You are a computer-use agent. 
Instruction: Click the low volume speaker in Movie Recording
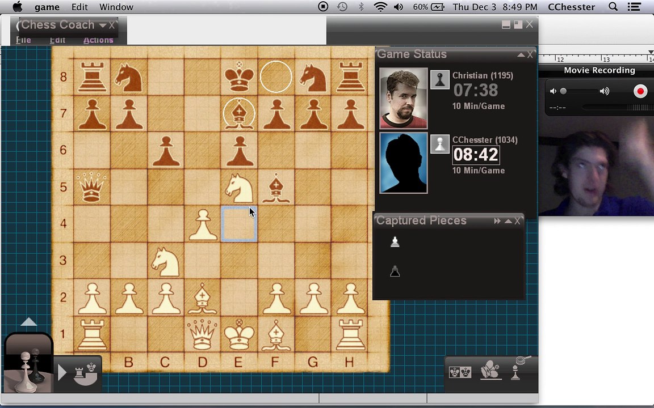553,91
